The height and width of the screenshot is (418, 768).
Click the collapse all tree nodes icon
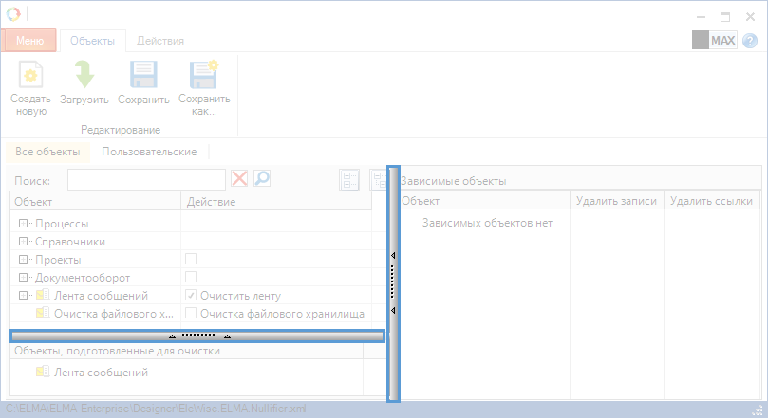[378, 180]
